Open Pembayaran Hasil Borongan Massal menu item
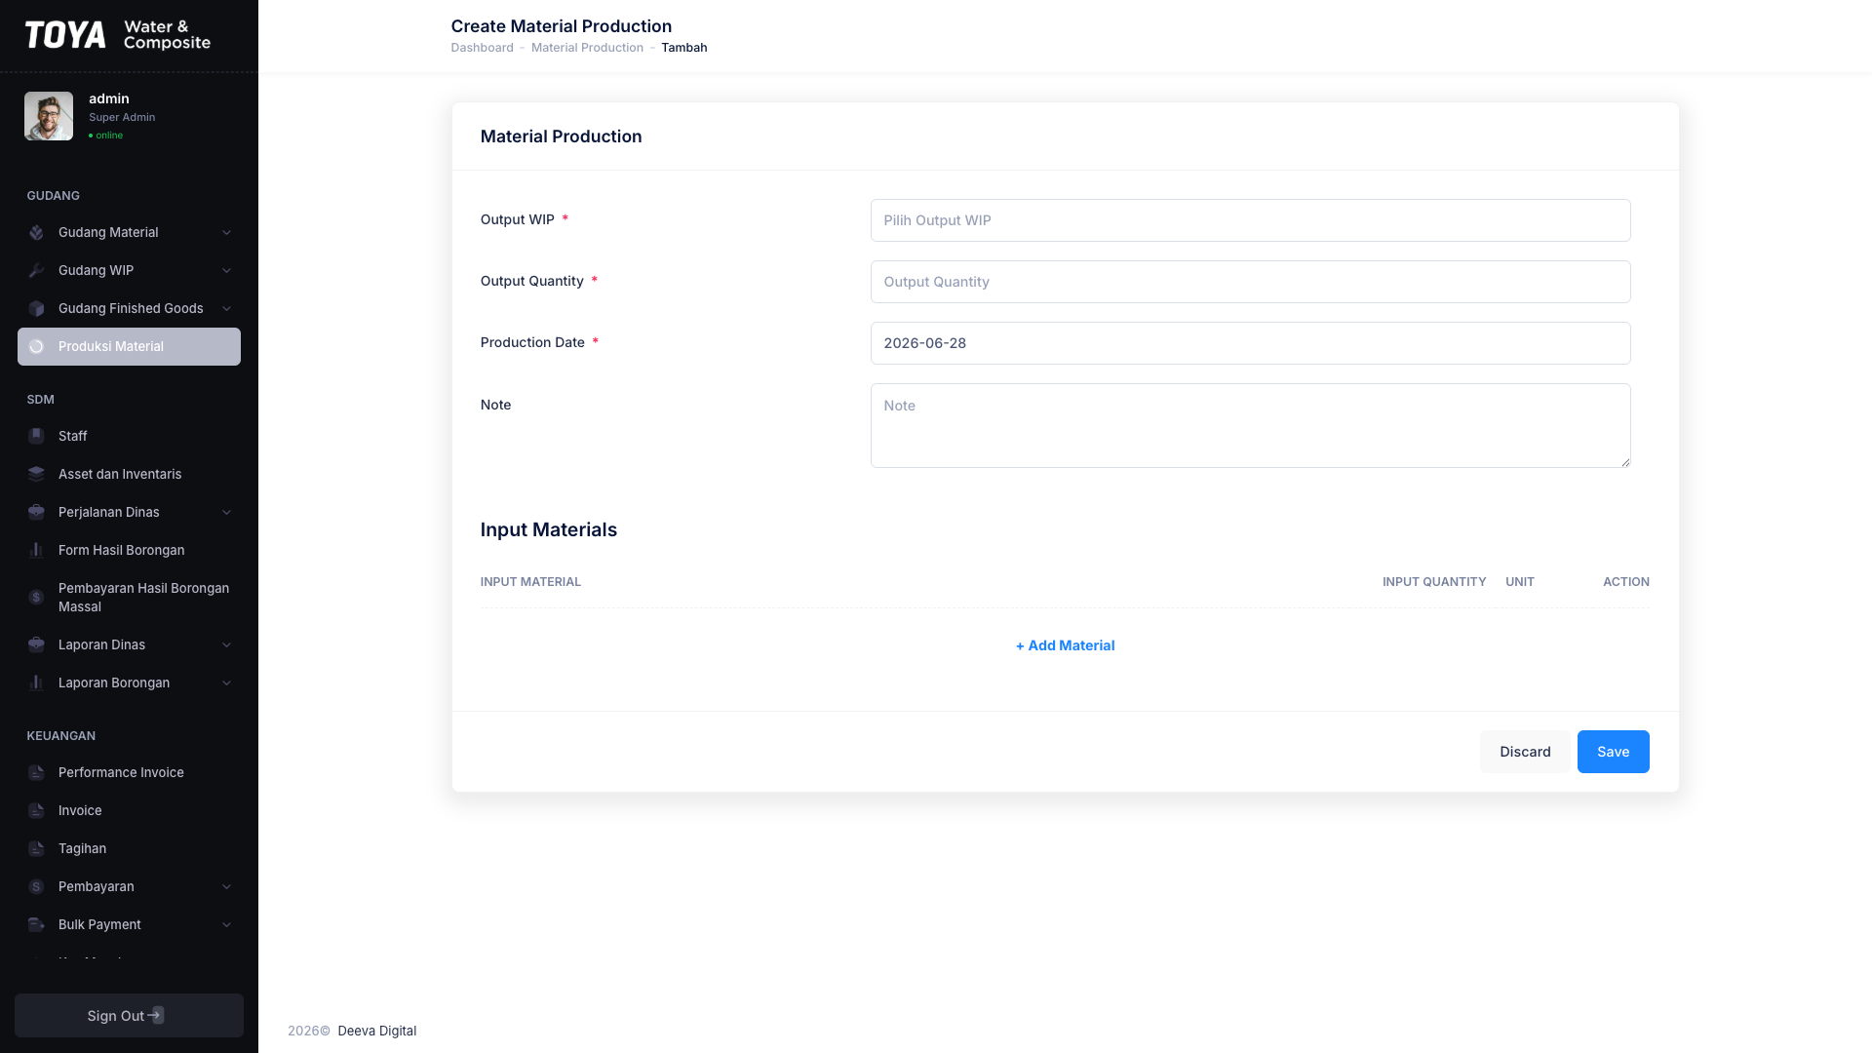 point(129,597)
